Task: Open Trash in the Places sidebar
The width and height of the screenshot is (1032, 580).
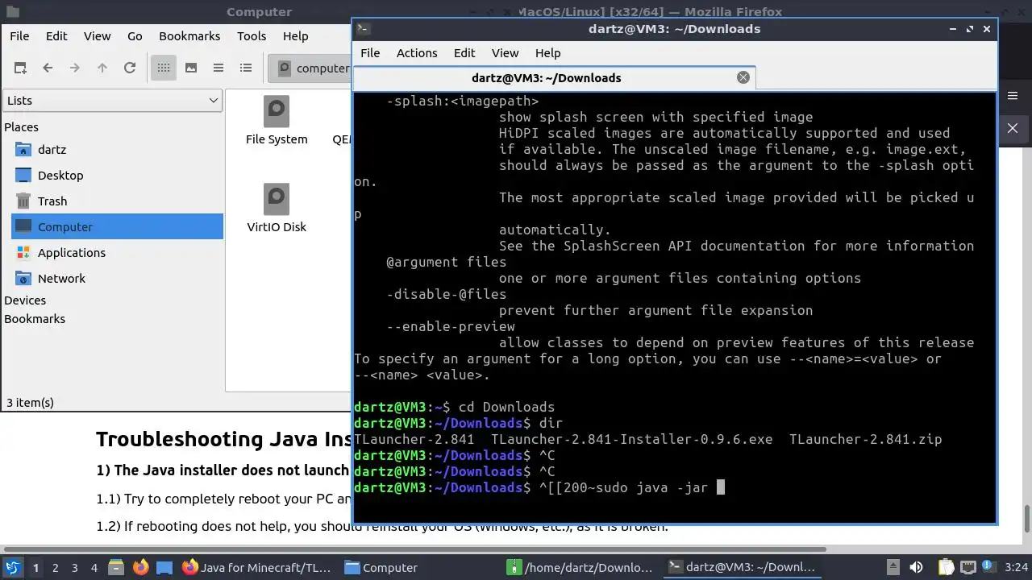Action: [x=52, y=201]
